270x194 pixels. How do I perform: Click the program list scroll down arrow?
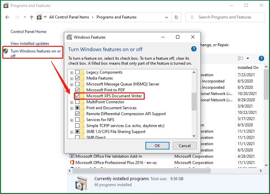266,165
